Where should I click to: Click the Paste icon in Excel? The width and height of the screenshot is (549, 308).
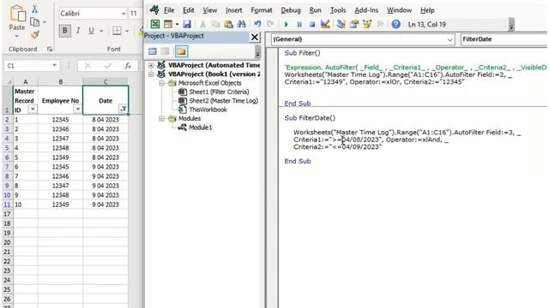click(x=17, y=15)
